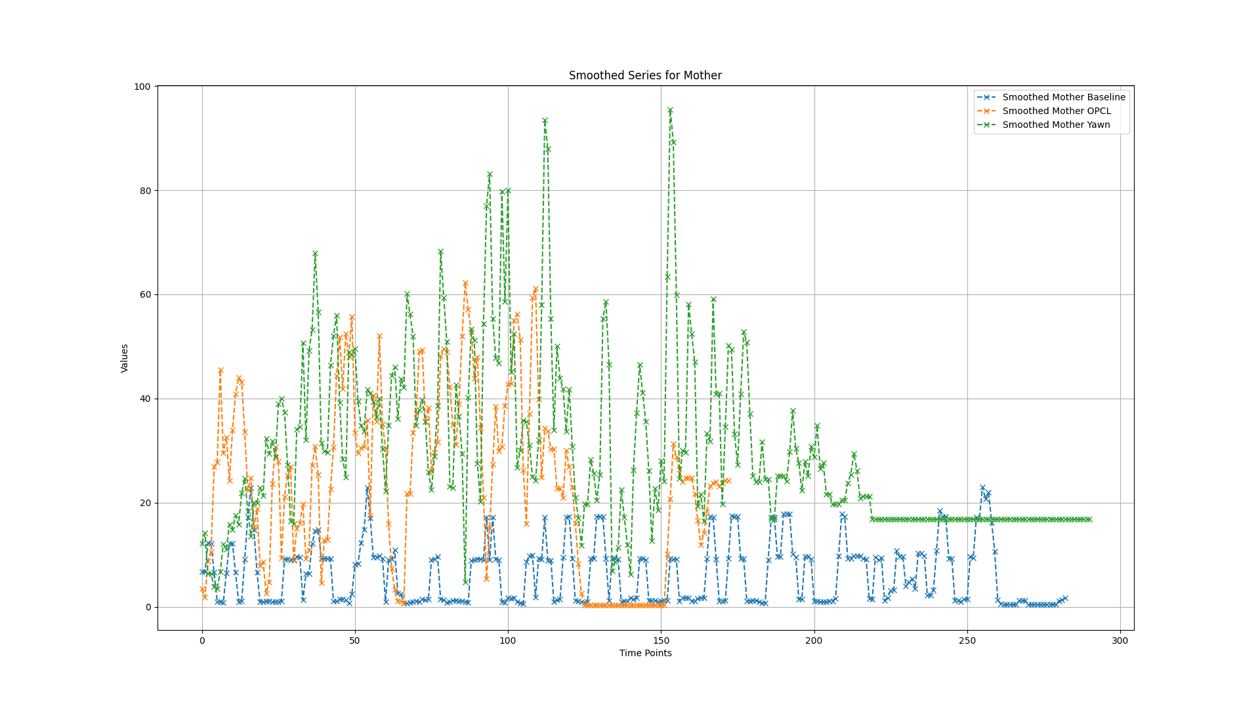Screen dimensions: 1260x708
Task: Click the x-axis tick label 200
Action: [814, 640]
